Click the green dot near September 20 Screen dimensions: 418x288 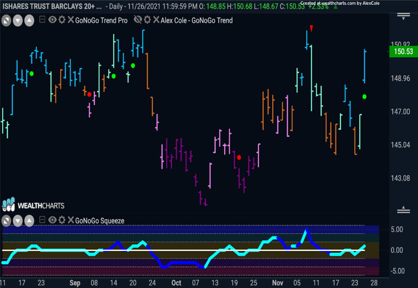133,66
